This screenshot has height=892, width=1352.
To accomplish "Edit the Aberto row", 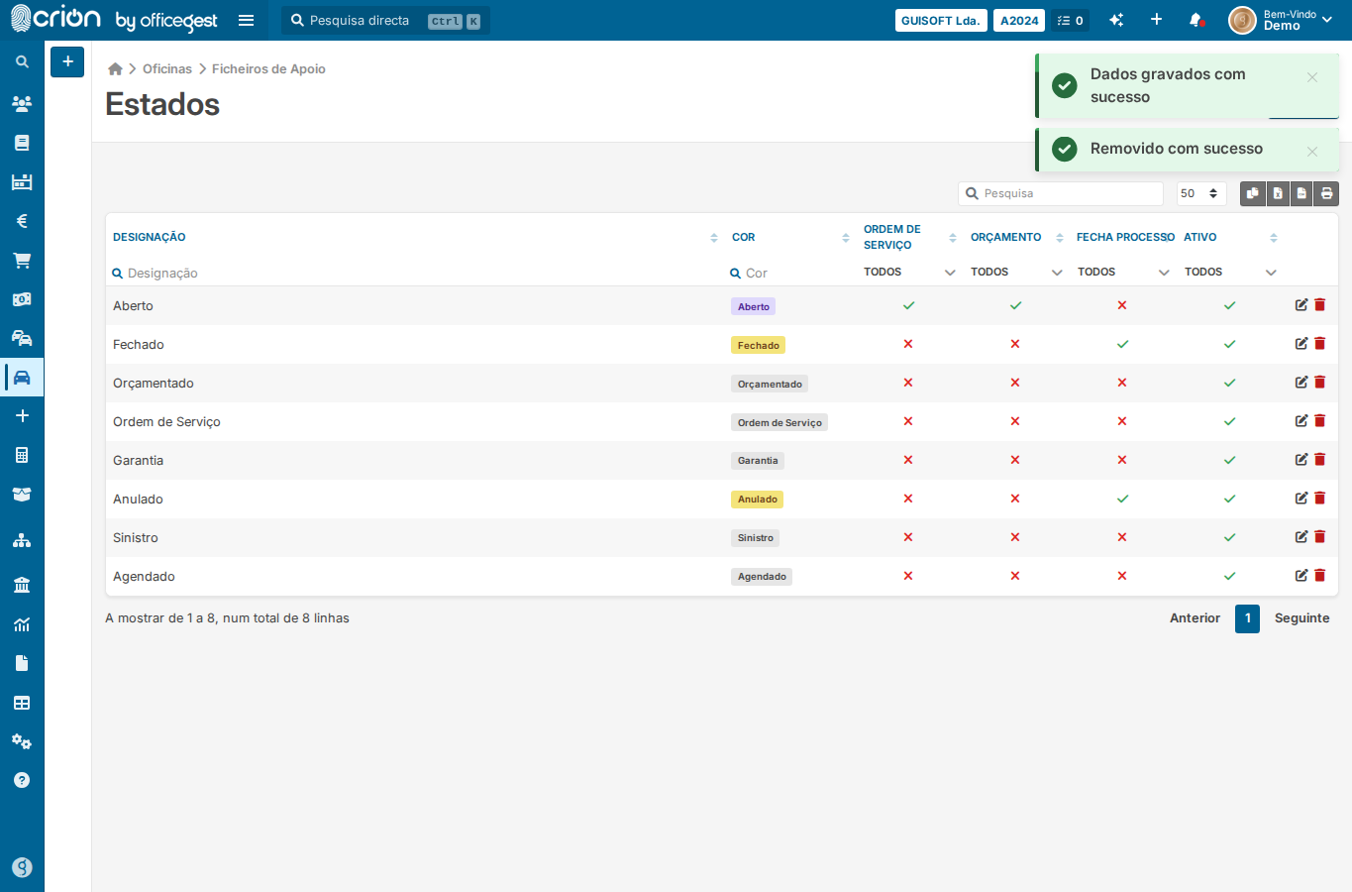I will click(1301, 305).
